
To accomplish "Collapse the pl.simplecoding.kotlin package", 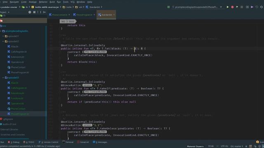I will [1, 31].
